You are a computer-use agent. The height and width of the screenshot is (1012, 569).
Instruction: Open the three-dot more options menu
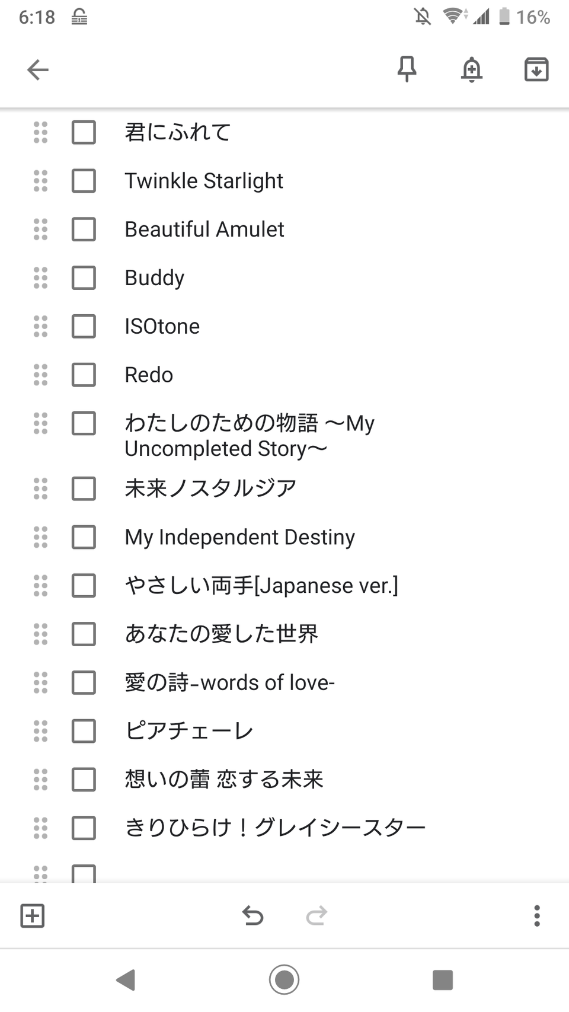(x=537, y=916)
